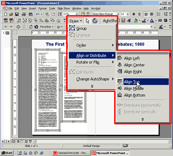Click the Windows Start button
This screenshot has height=156, width=173.
click(7, 153)
